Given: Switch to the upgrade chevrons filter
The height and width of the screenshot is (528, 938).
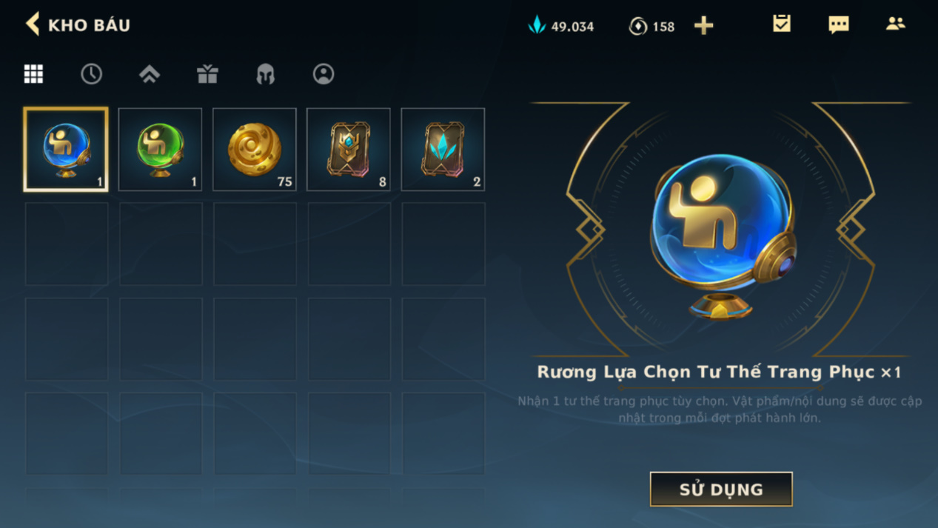Looking at the screenshot, I should [150, 74].
